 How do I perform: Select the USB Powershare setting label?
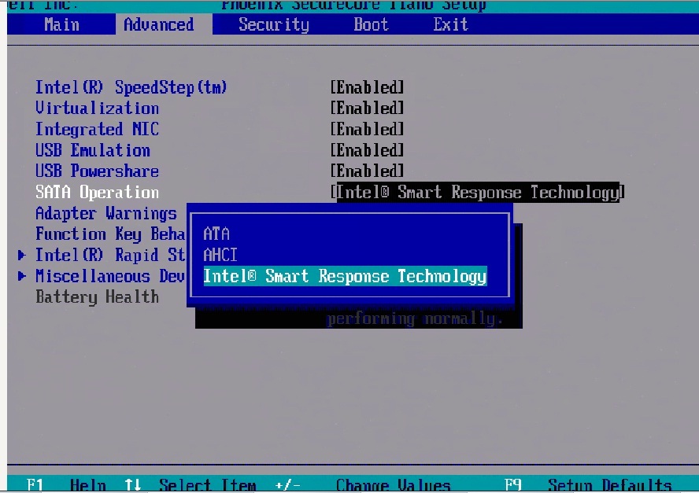pos(97,171)
